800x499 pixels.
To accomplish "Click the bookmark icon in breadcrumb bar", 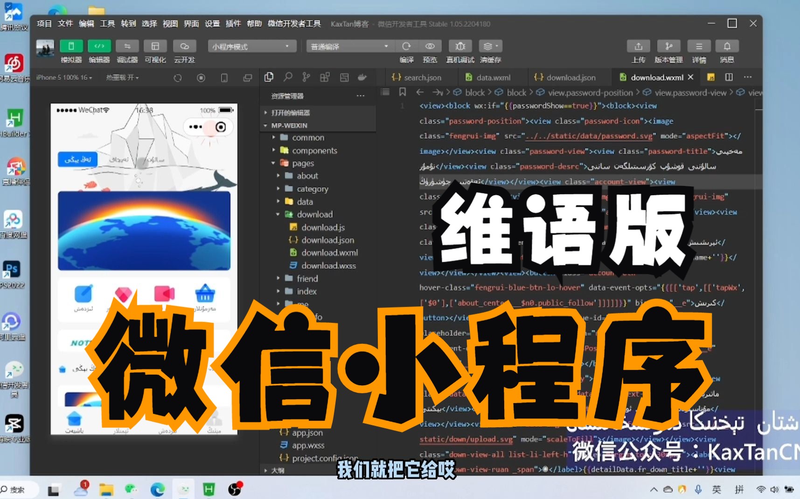I will tap(403, 92).
